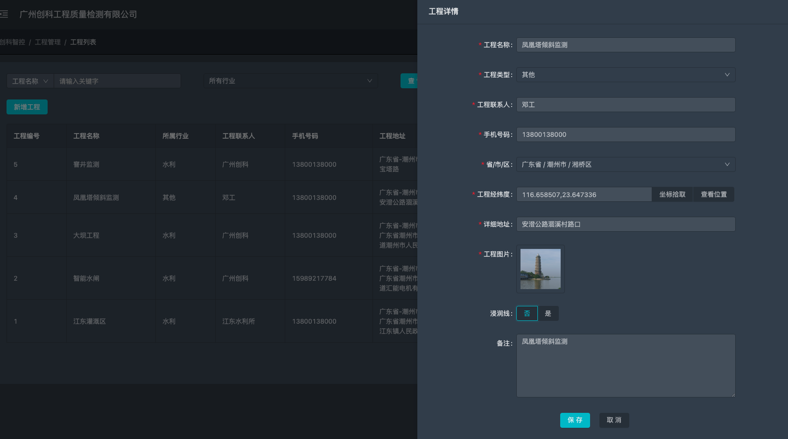Viewport: 788px width, 439px height.
Task: Expand the 所有行业 industry filter dropdown
Action: 290,80
